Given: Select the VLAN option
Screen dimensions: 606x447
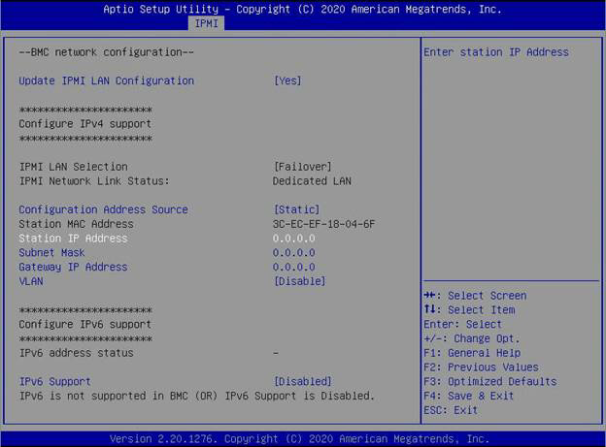Looking at the screenshot, I should (x=32, y=281).
